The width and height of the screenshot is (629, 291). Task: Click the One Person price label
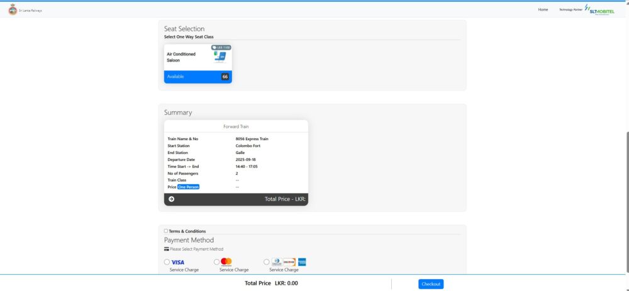[x=188, y=187]
